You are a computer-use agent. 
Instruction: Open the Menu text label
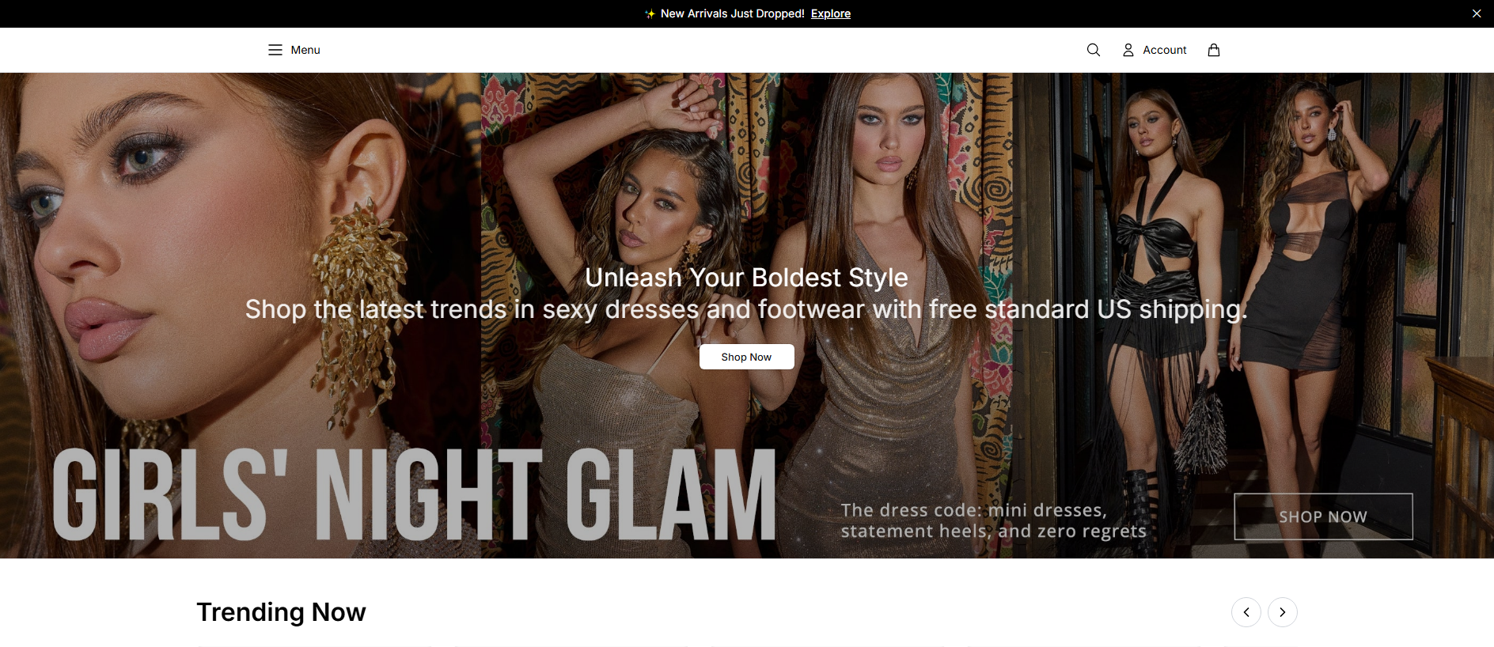point(305,50)
